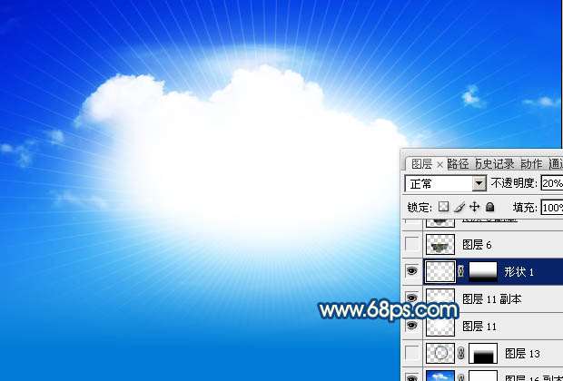Viewport: 563px width, 381px height.
Task: Select layer named 图层 11
Action: (x=479, y=327)
